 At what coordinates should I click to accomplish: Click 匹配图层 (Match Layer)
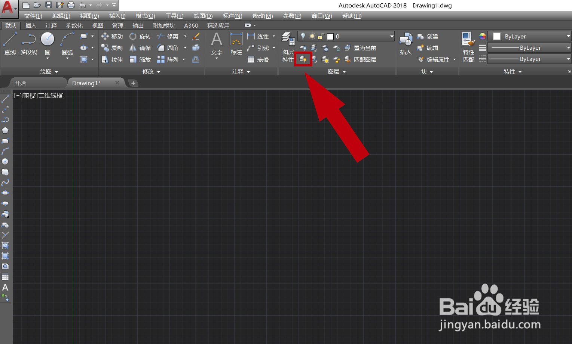(360, 59)
